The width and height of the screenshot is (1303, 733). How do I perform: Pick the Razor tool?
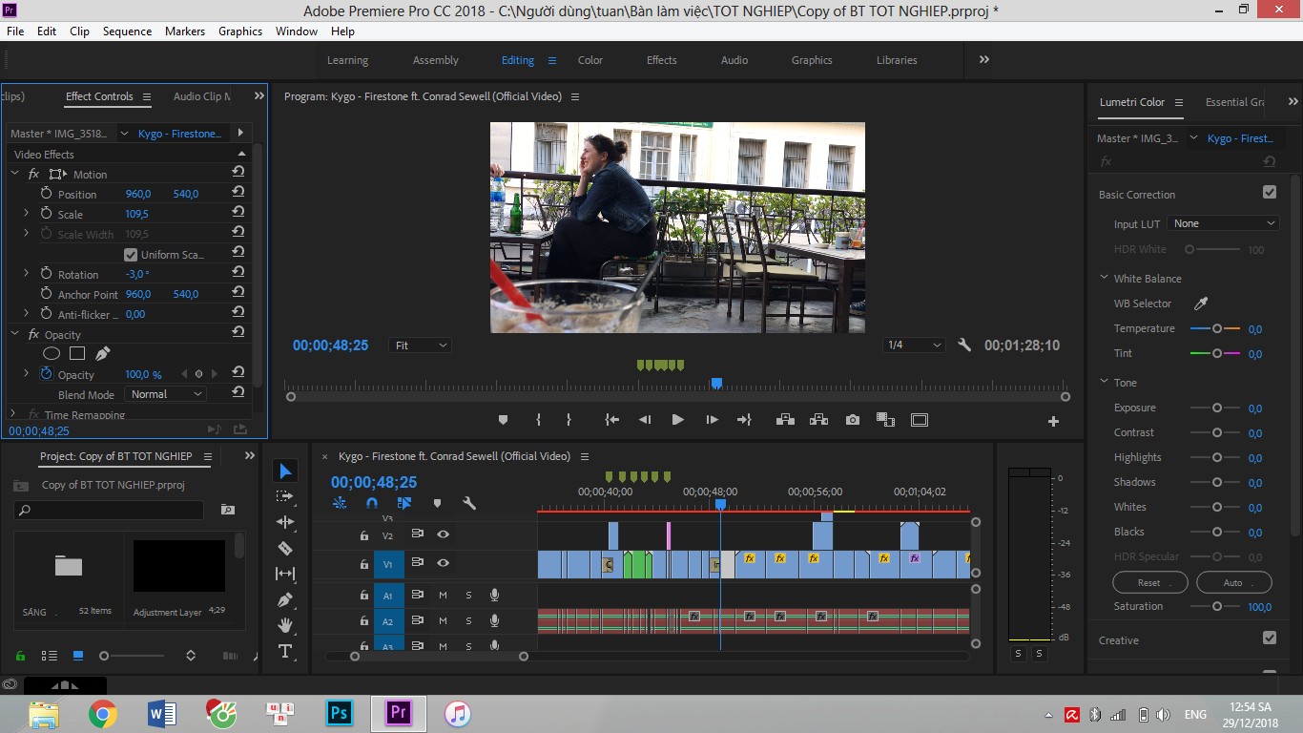coord(285,548)
